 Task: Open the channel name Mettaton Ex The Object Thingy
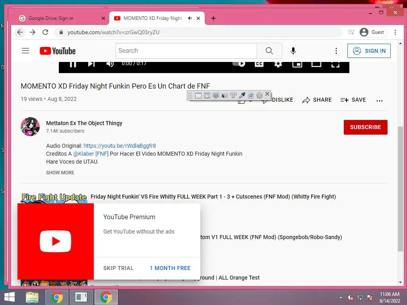84,123
